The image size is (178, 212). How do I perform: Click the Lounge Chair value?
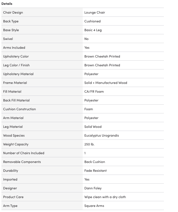click(x=95, y=12)
